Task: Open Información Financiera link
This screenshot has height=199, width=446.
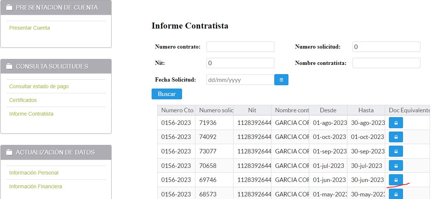Action: click(x=36, y=186)
